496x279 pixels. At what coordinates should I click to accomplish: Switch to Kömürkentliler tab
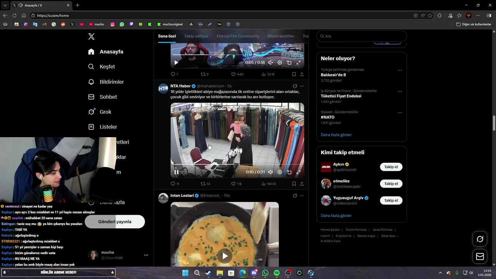click(281, 36)
